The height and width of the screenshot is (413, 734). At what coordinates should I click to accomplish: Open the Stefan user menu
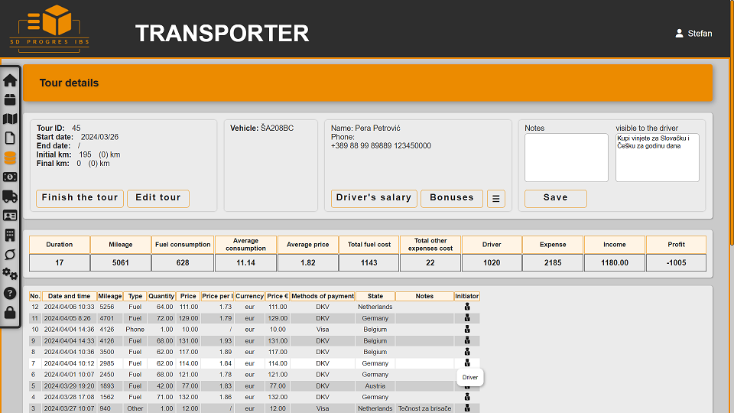(x=693, y=34)
